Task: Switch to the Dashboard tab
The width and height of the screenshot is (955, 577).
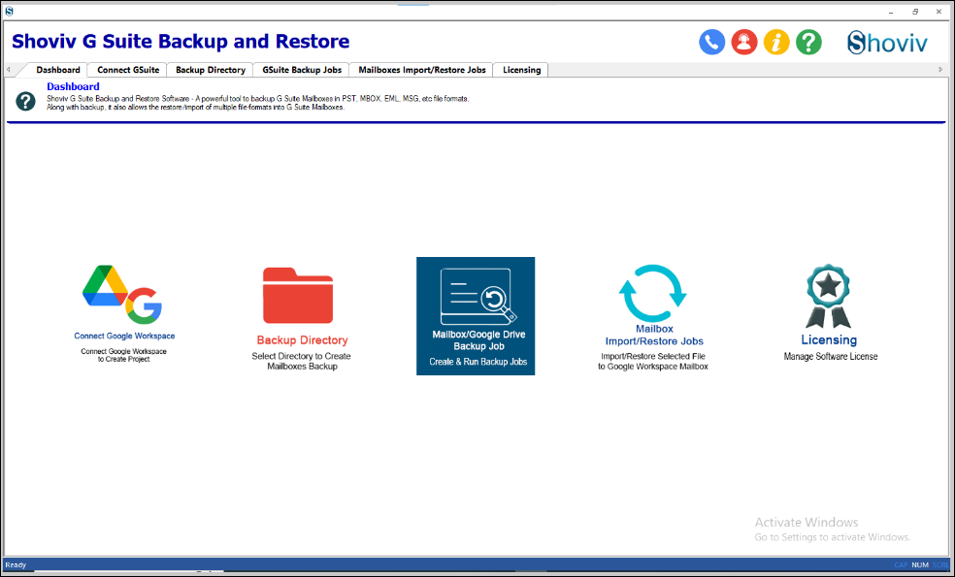Action: coord(58,70)
